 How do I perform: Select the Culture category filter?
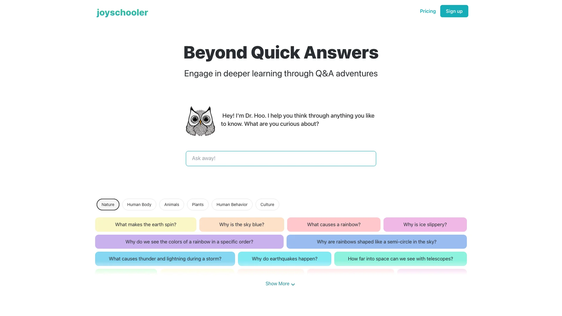coord(267,205)
